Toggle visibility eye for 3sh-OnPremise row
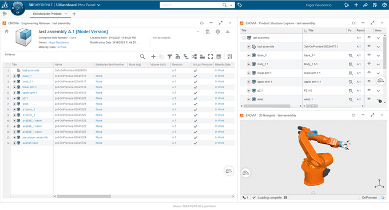The height and width of the screenshot is (210, 389). pyautogui.click(x=369, y=46)
